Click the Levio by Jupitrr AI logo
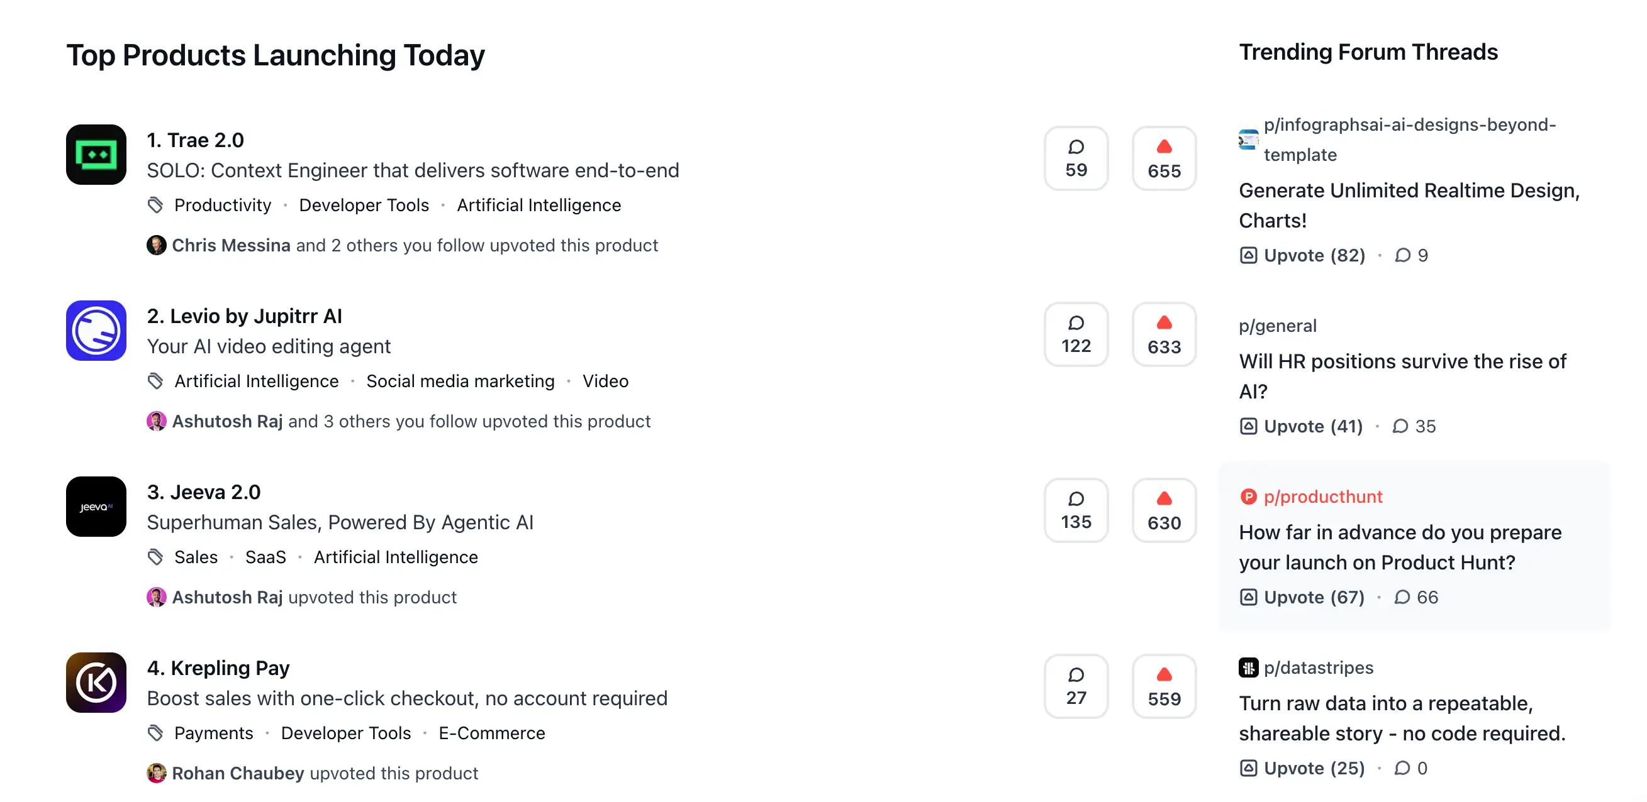Screen dimensions: 1647x802 [96, 331]
